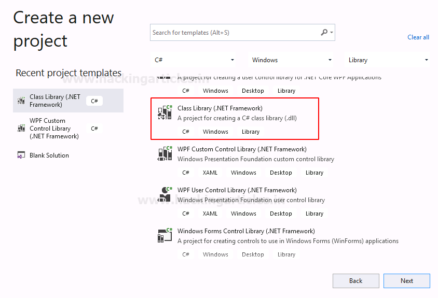Viewport: 438px width, 298px height.
Task: Select recent Blank Solution template
Action: [68, 155]
